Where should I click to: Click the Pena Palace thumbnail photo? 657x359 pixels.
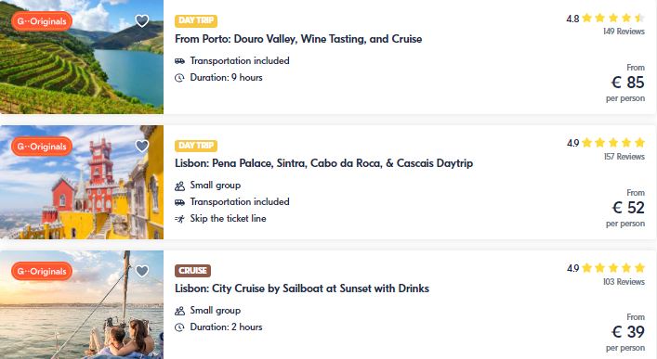click(82, 183)
